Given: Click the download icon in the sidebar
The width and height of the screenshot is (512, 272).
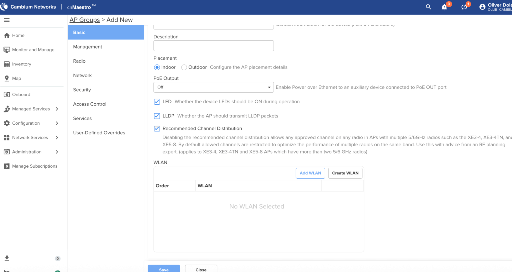Looking at the screenshot, I should tap(7, 258).
